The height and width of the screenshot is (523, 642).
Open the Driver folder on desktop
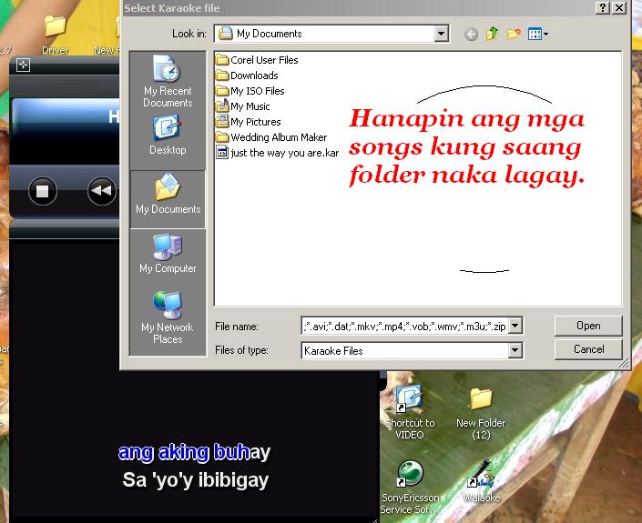click(55, 35)
